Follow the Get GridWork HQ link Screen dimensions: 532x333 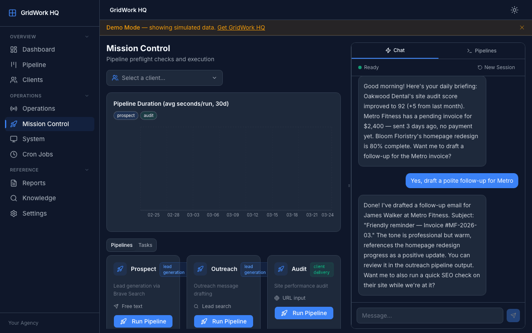[x=241, y=27]
